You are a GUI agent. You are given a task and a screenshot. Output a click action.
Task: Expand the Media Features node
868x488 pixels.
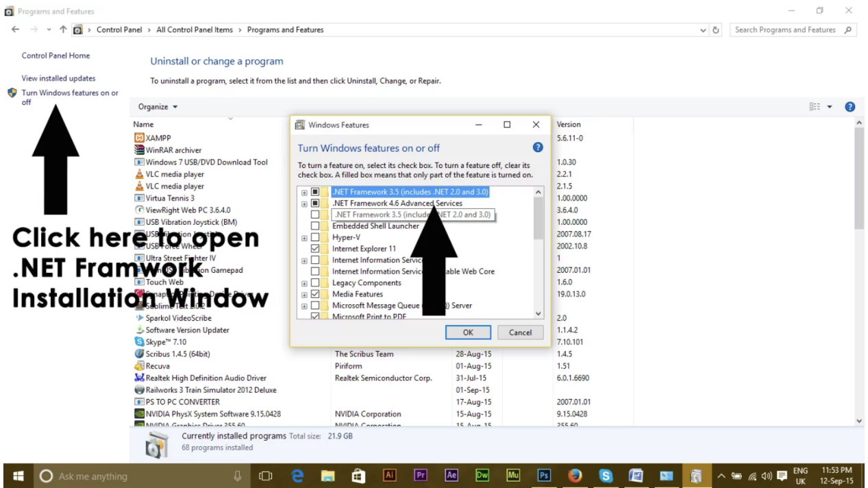pos(303,294)
